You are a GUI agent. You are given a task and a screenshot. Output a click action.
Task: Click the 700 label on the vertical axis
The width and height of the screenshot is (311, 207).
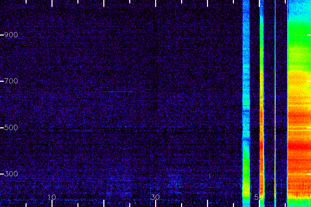point(11,81)
